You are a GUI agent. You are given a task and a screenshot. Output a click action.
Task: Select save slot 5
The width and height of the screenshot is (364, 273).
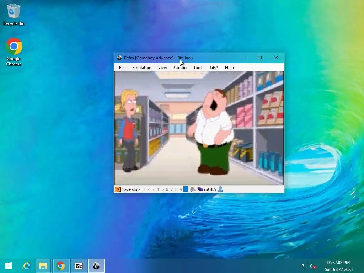click(162, 189)
